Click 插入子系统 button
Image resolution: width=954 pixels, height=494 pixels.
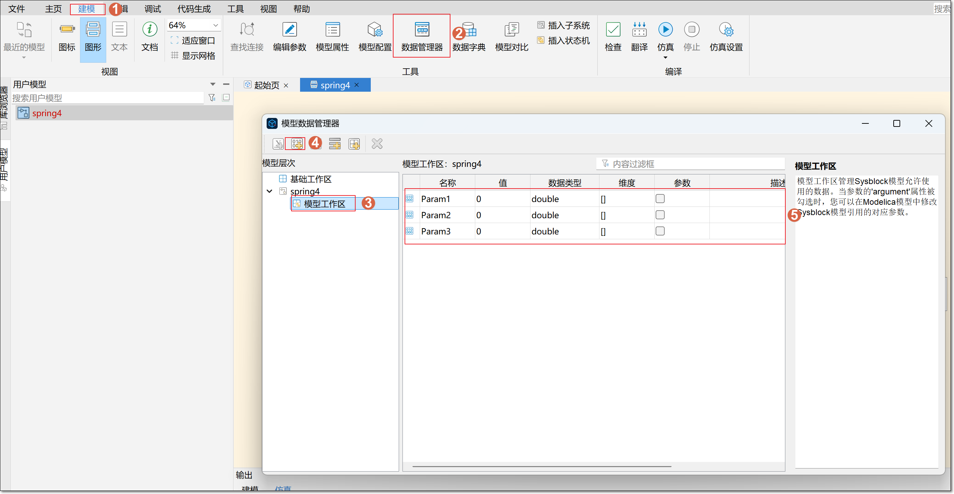point(563,25)
